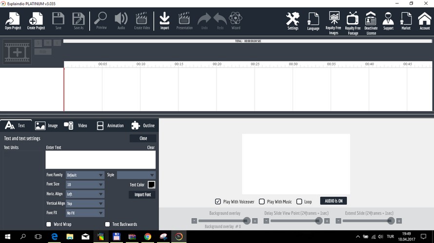Open the Font FX dropdown
434x243 pixels.
85,213
